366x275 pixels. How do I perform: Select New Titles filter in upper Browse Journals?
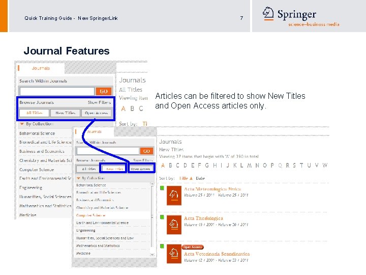pos(66,113)
